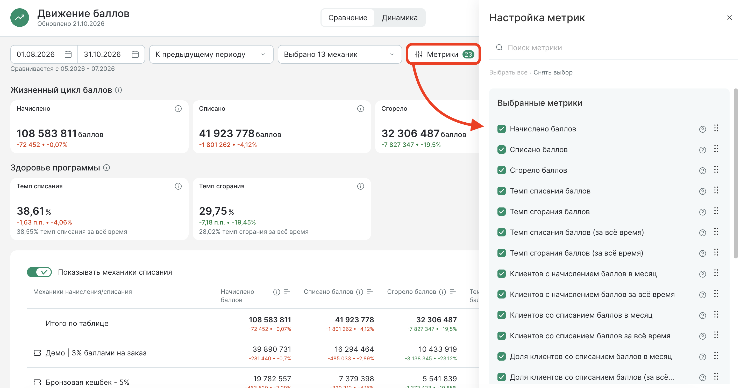Click info icon next to Жизненный цикл баллов
Screen dimensions: 741x388
click(118, 90)
